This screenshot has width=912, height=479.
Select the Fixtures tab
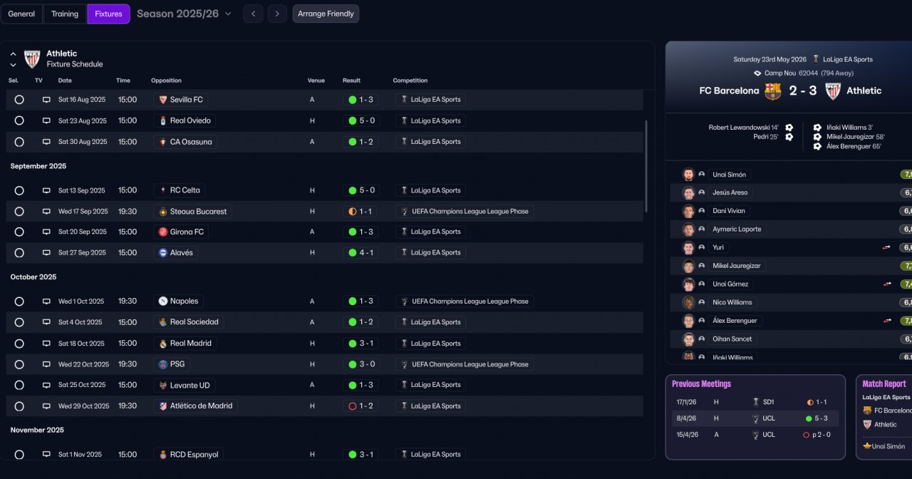[x=108, y=14]
